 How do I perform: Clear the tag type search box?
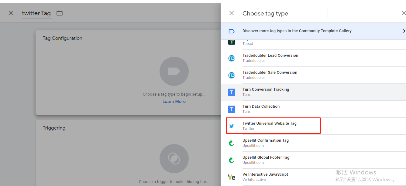click(x=404, y=13)
